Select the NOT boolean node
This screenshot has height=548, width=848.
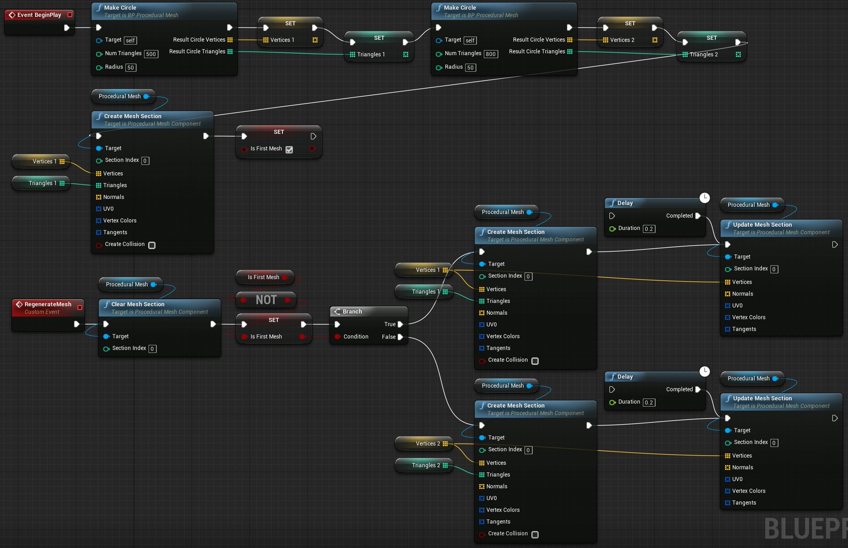pos(266,300)
